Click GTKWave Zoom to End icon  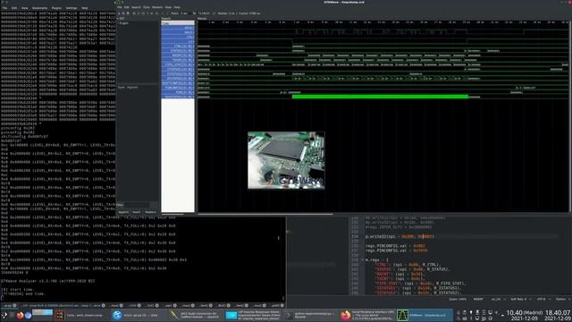pos(157,13)
